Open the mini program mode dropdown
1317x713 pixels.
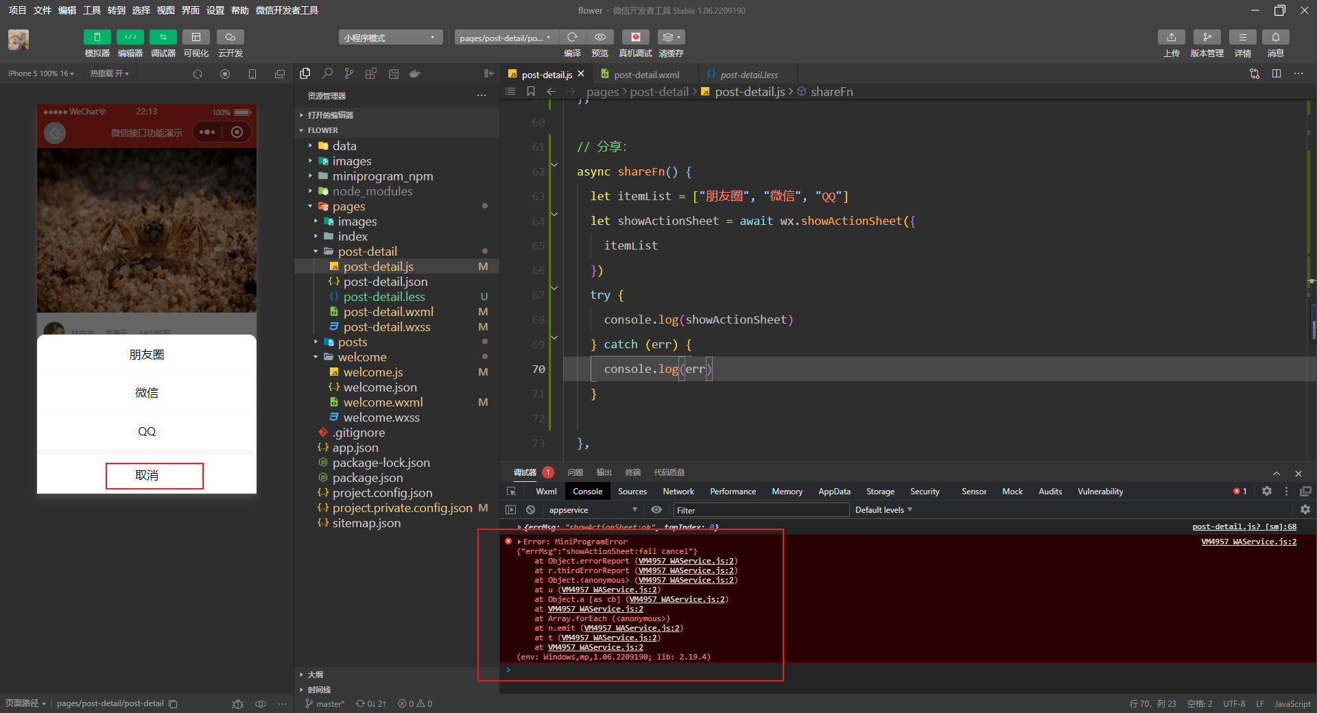point(390,38)
